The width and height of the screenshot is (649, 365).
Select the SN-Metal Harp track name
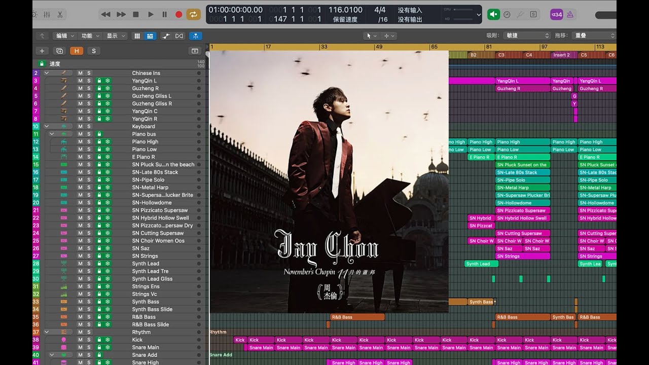150,187
